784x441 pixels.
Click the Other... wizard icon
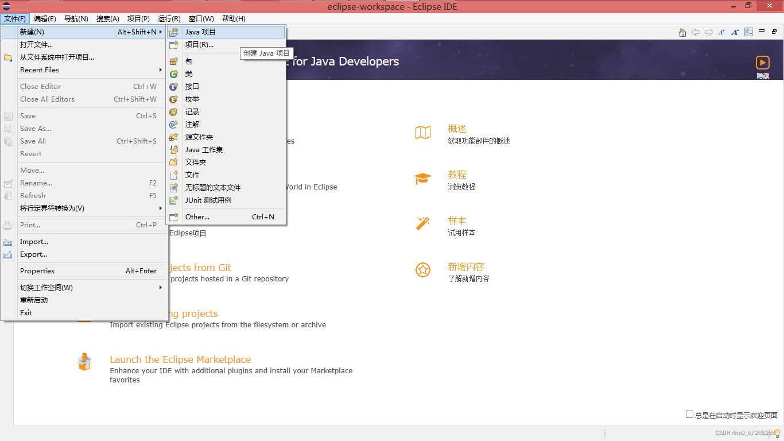click(x=173, y=217)
